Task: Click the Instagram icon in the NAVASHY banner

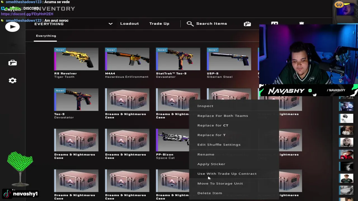Action: [x=310, y=90]
